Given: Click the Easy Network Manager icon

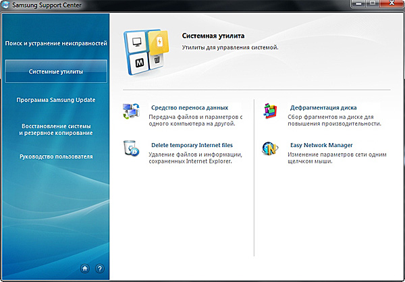Looking at the screenshot, I should click(x=271, y=148).
